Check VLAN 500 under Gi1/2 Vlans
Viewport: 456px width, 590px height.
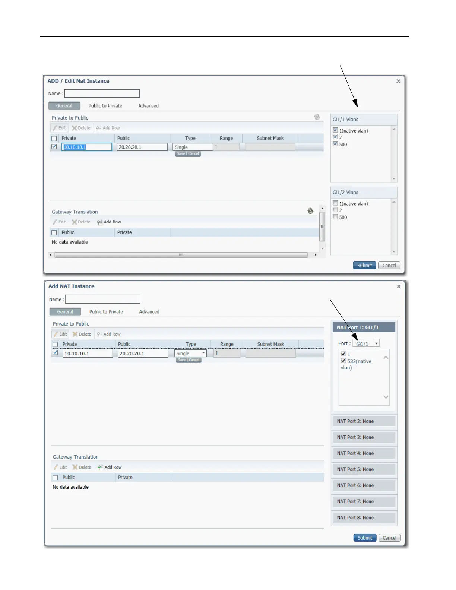335,217
